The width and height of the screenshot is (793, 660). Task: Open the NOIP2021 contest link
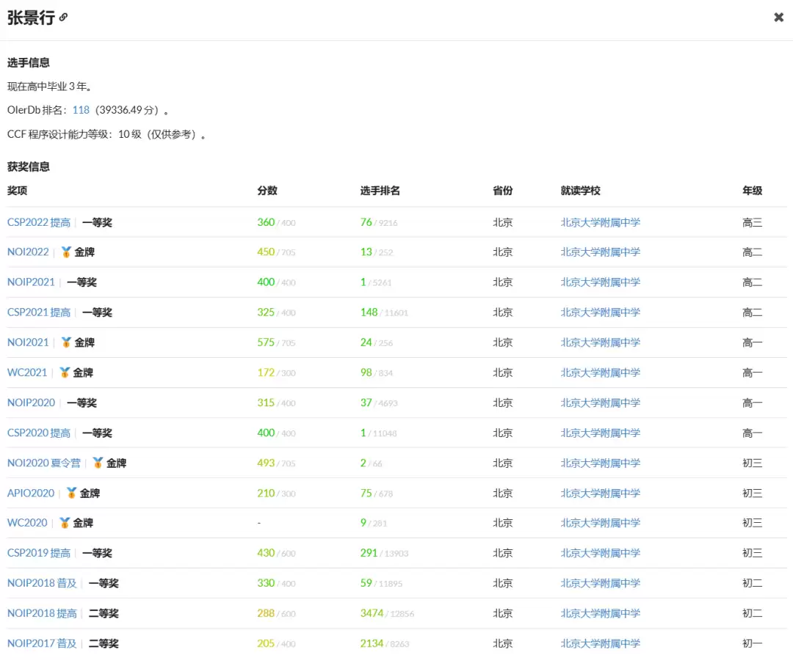tap(31, 282)
